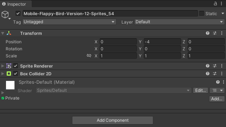Click the Rotation Z field
226x127 pixels.
pos(206,49)
